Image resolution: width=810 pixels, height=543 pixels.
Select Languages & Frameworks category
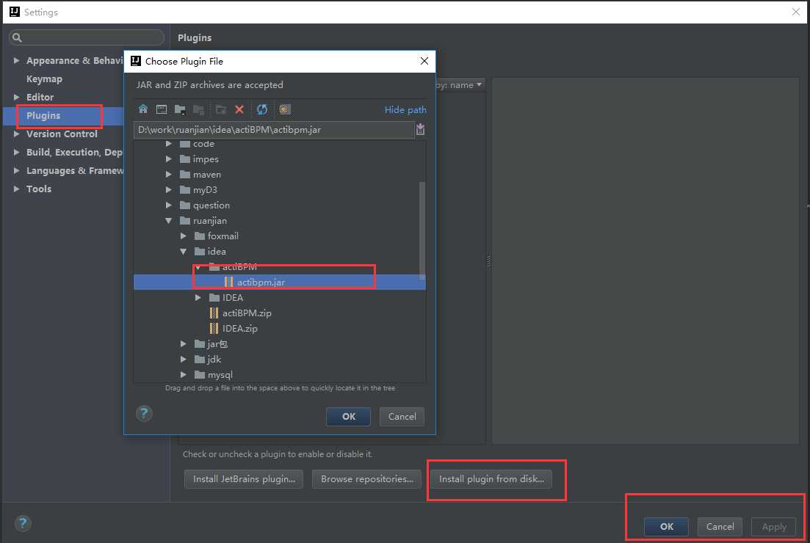click(75, 170)
